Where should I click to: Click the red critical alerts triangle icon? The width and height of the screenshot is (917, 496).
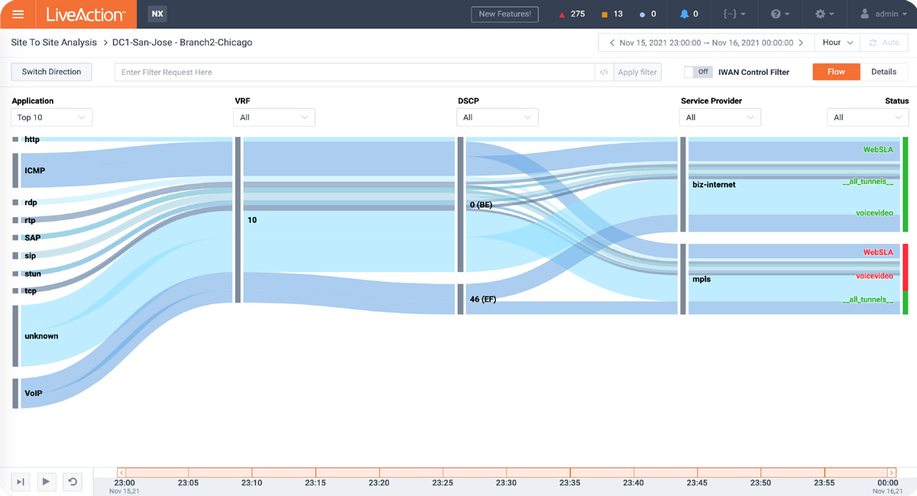point(562,15)
